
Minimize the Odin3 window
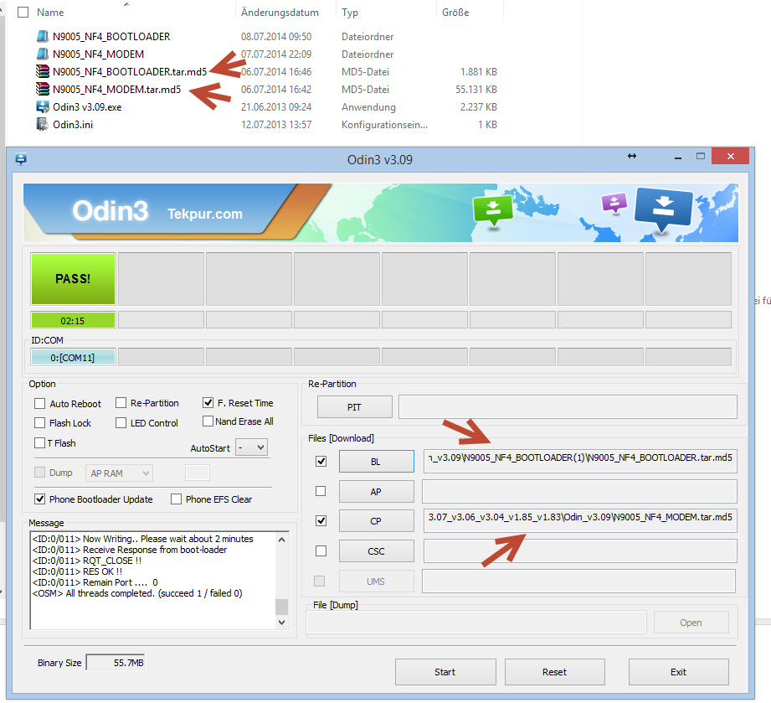pyautogui.click(x=678, y=157)
